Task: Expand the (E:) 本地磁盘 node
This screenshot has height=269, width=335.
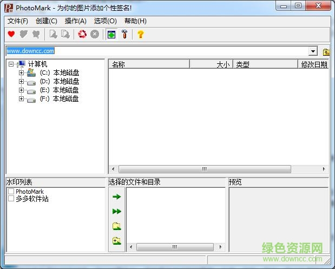Action: pos(21,90)
